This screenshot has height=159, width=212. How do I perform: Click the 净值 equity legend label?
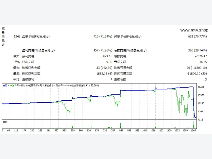12,85
